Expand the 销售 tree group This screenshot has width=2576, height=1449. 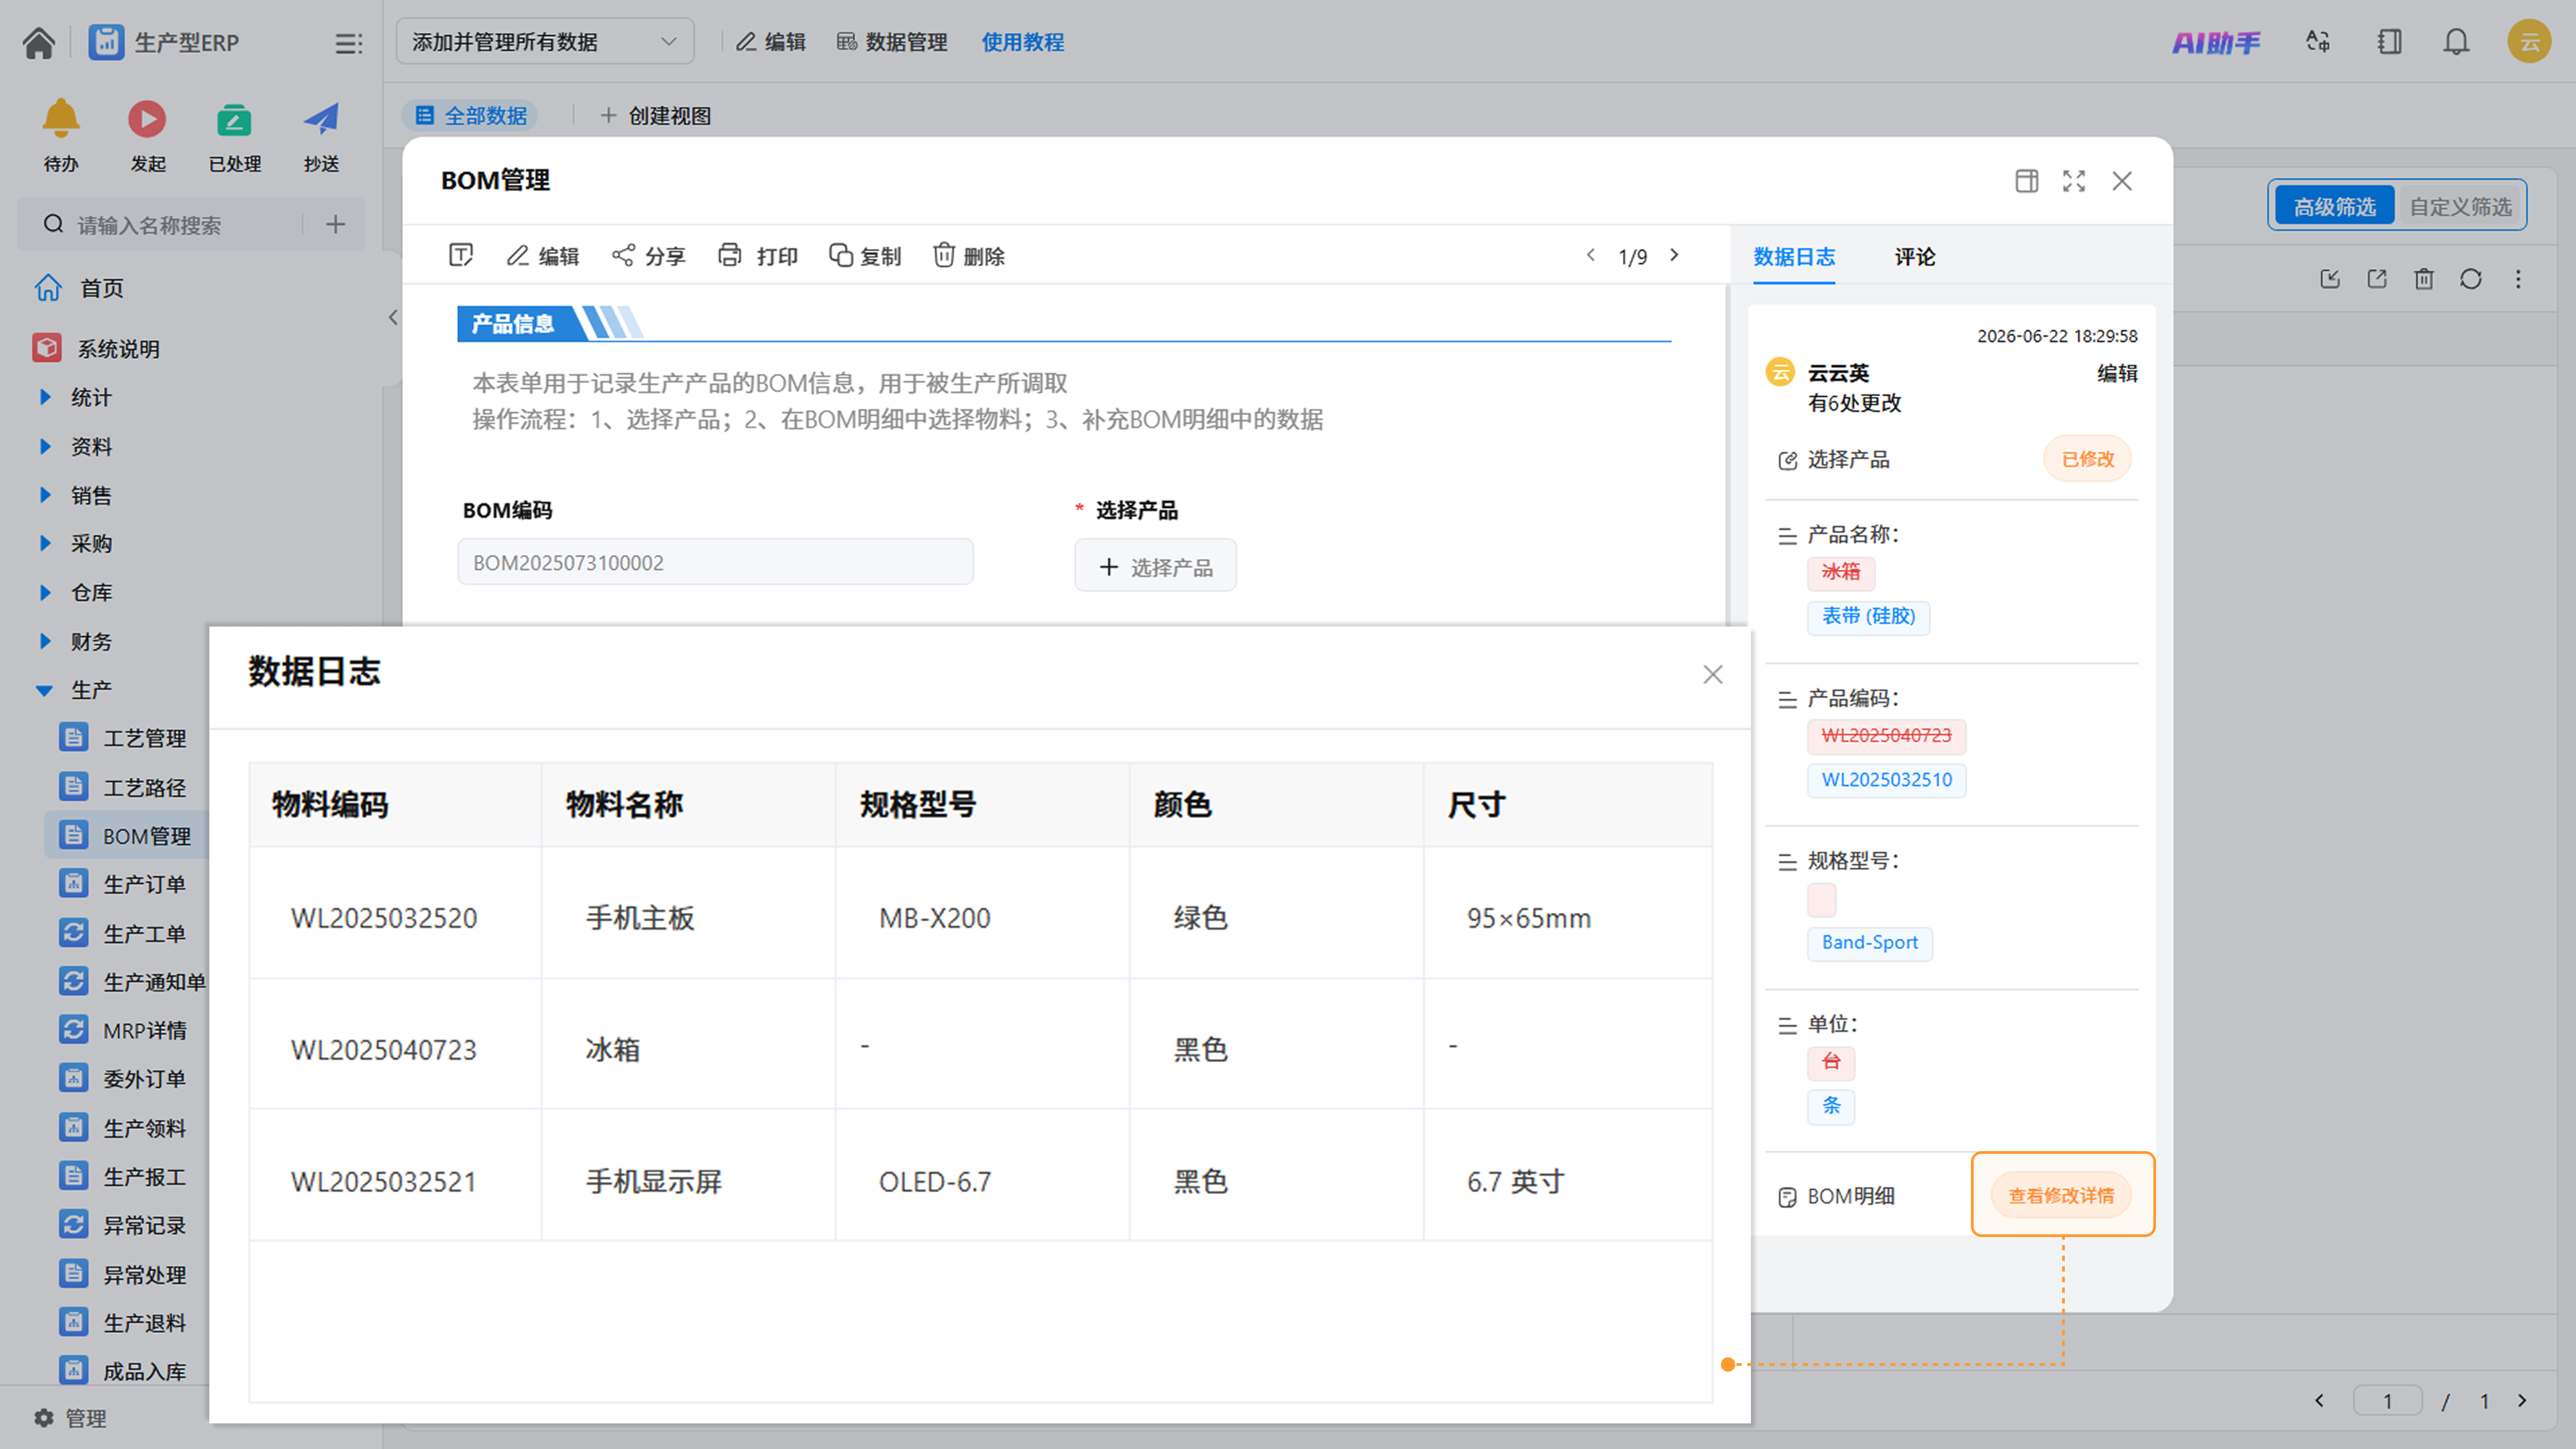coord(45,496)
